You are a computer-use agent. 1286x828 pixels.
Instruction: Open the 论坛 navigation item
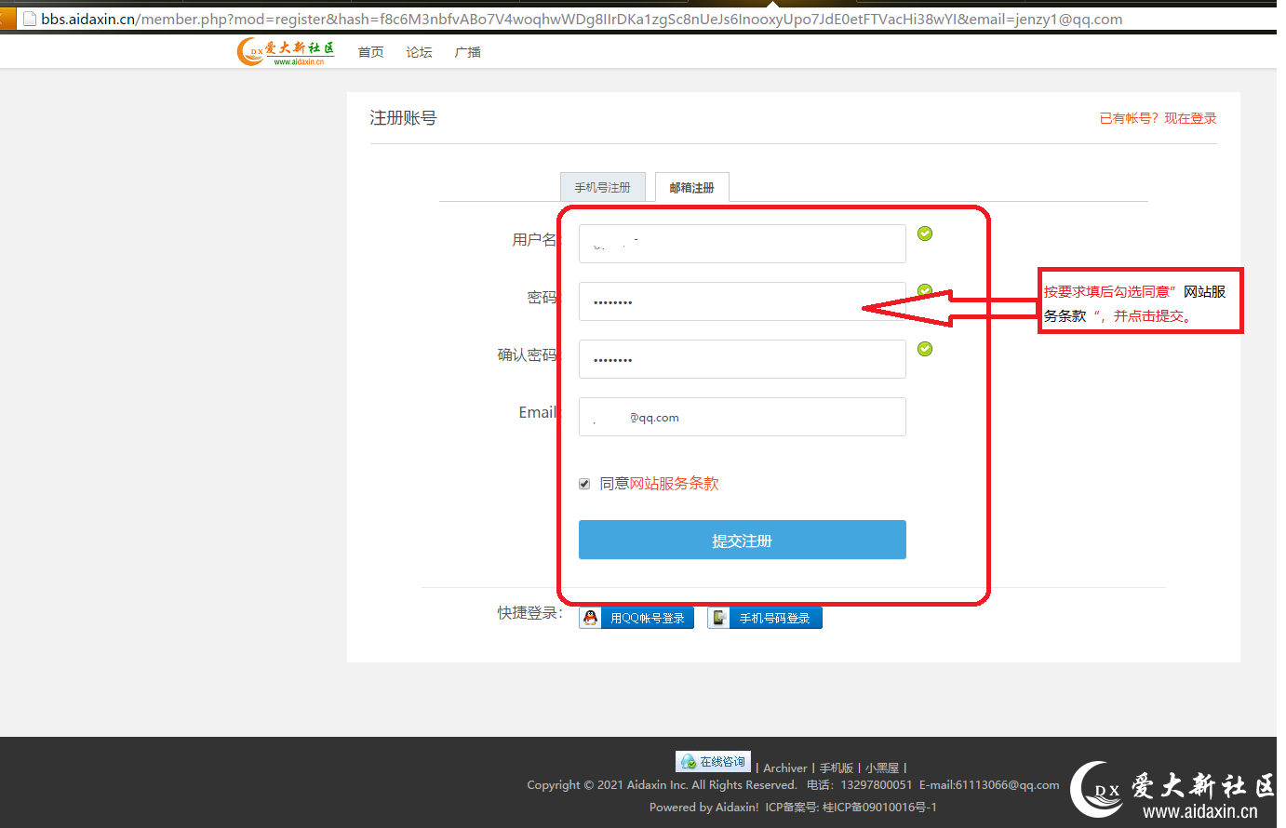click(419, 52)
